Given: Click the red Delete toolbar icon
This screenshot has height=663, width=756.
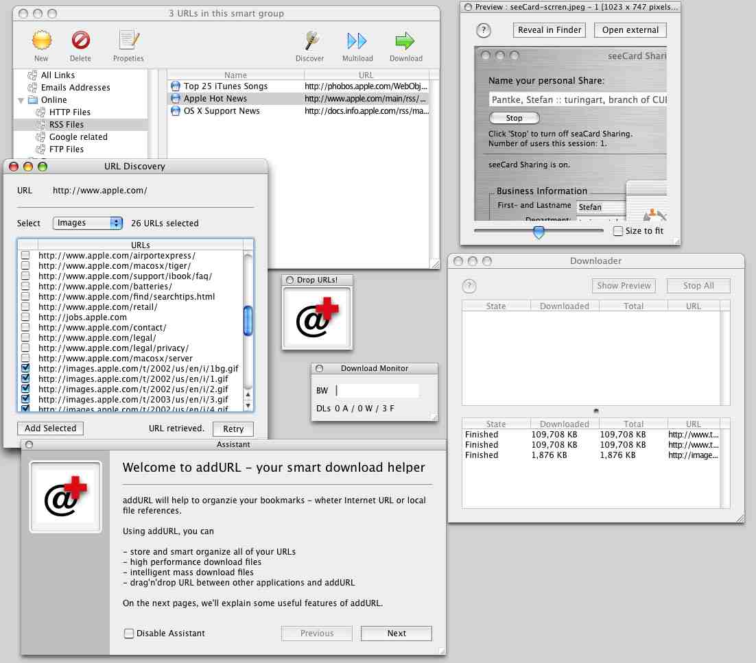Looking at the screenshot, I should click(80, 40).
